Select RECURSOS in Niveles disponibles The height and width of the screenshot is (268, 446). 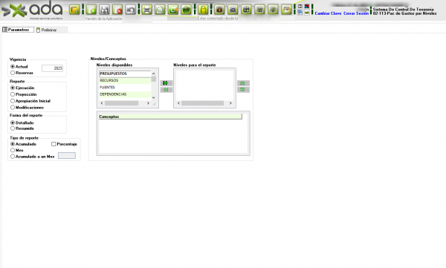(x=125, y=81)
